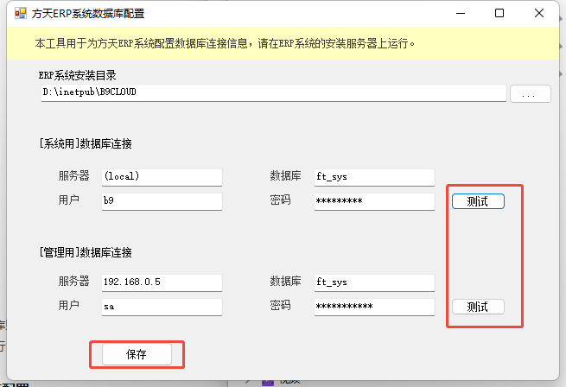
Task: Test the admin database connection
Action: [478, 307]
